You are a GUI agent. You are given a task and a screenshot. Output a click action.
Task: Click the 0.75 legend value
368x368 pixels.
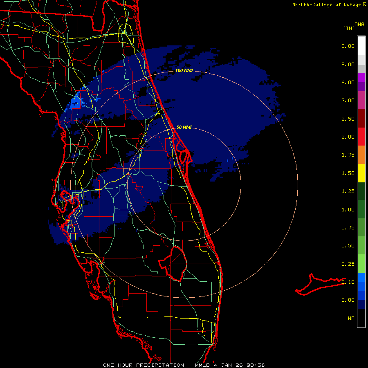(348, 228)
